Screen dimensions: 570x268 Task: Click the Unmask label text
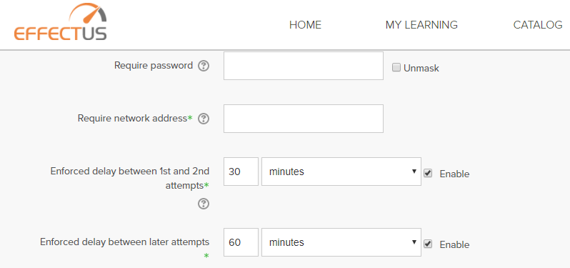421,68
